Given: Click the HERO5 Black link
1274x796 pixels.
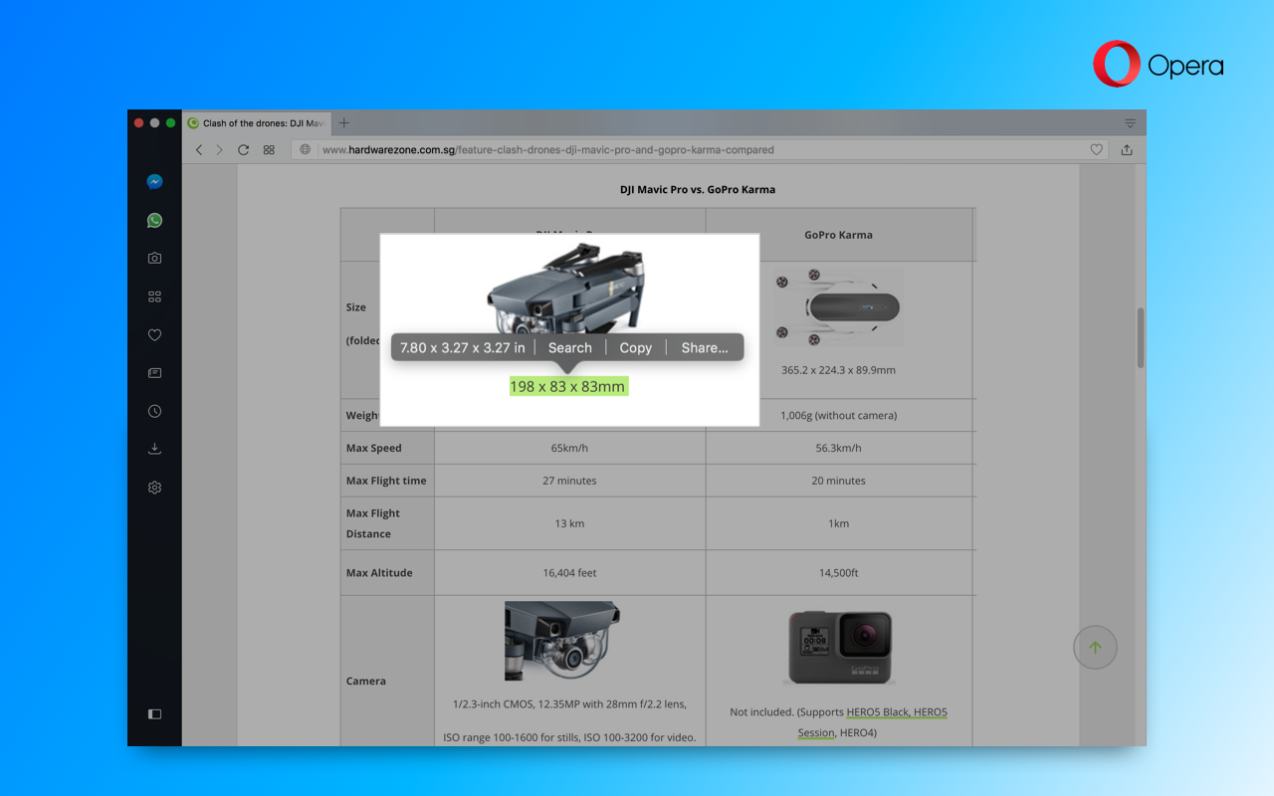Looking at the screenshot, I should click(x=878, y=712).
